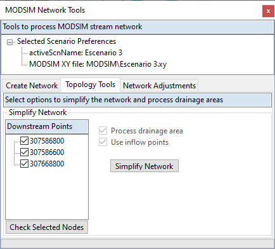Select the 307586600 node label
Image resolution: width=275 pixels, height=249 pixels.
[x=47, y=152]
